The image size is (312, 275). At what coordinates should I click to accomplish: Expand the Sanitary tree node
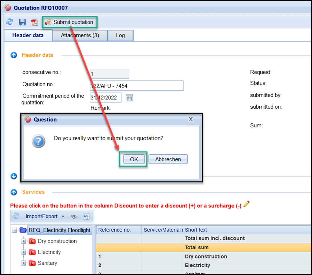click(x=23, y=263)
